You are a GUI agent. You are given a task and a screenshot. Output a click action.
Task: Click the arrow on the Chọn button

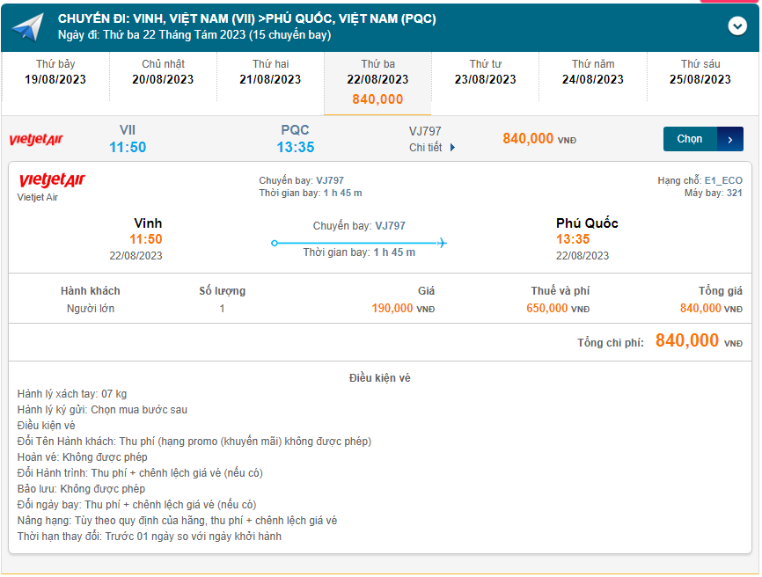[730, 139]
